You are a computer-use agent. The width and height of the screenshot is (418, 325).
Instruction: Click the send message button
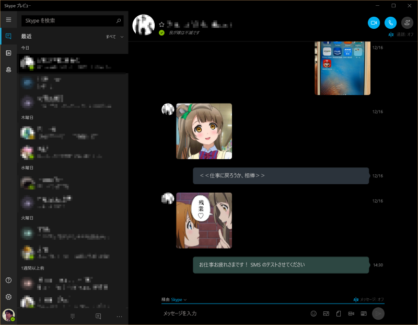[378, 313]
